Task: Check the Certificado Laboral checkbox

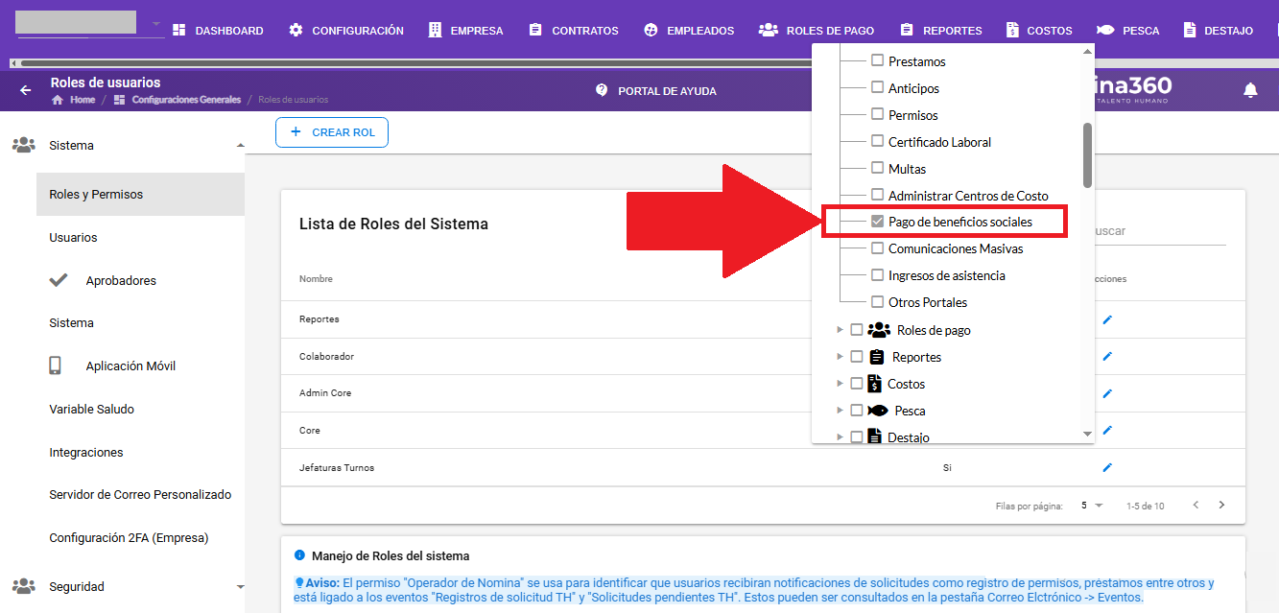Action: [x=877, y=141]
